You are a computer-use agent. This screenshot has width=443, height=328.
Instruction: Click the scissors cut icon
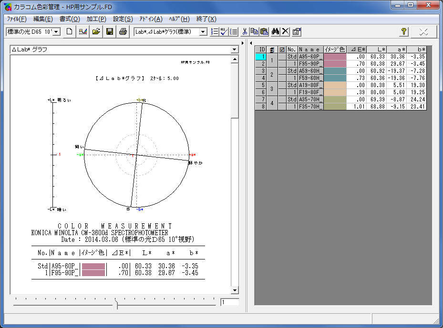(244, 31)
